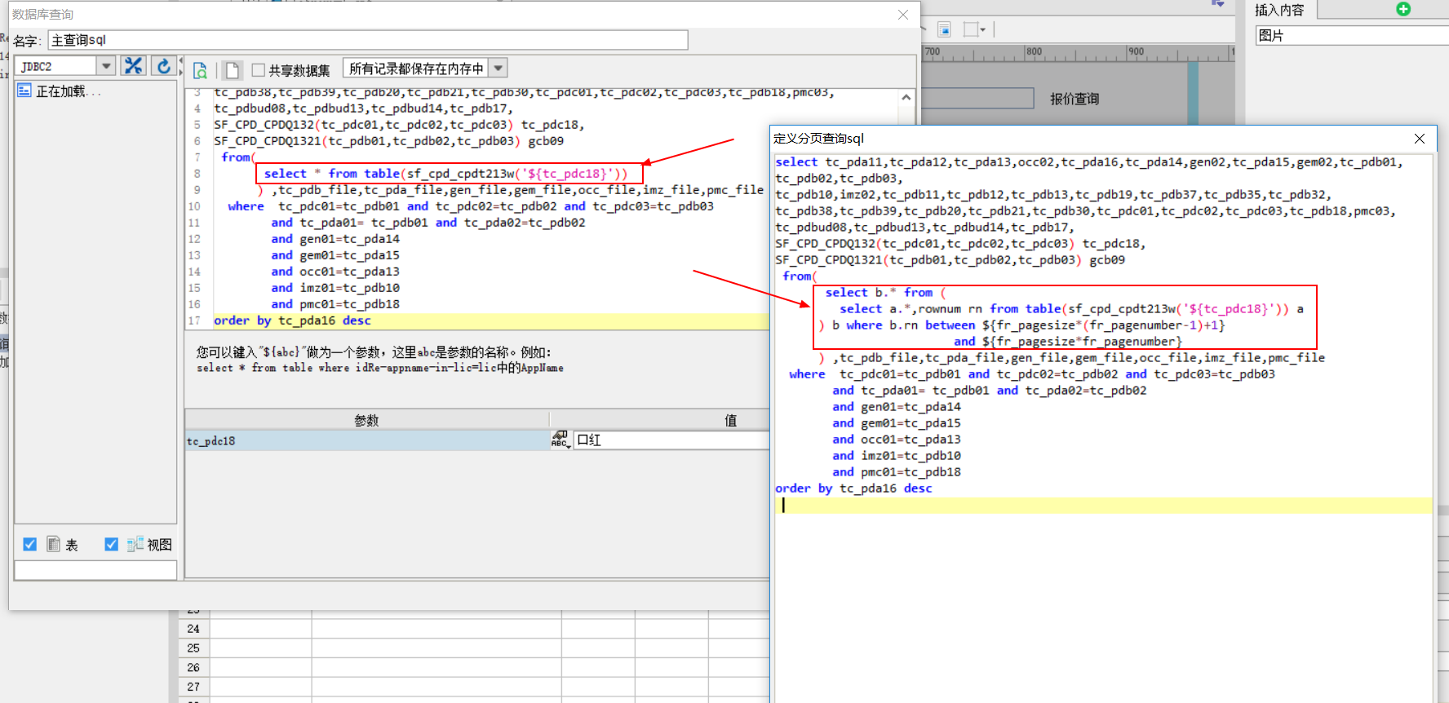1449x703 pixels.
Task: Click the 名字 input field containing 主查询sql
Action: click(x=368, y=40)
